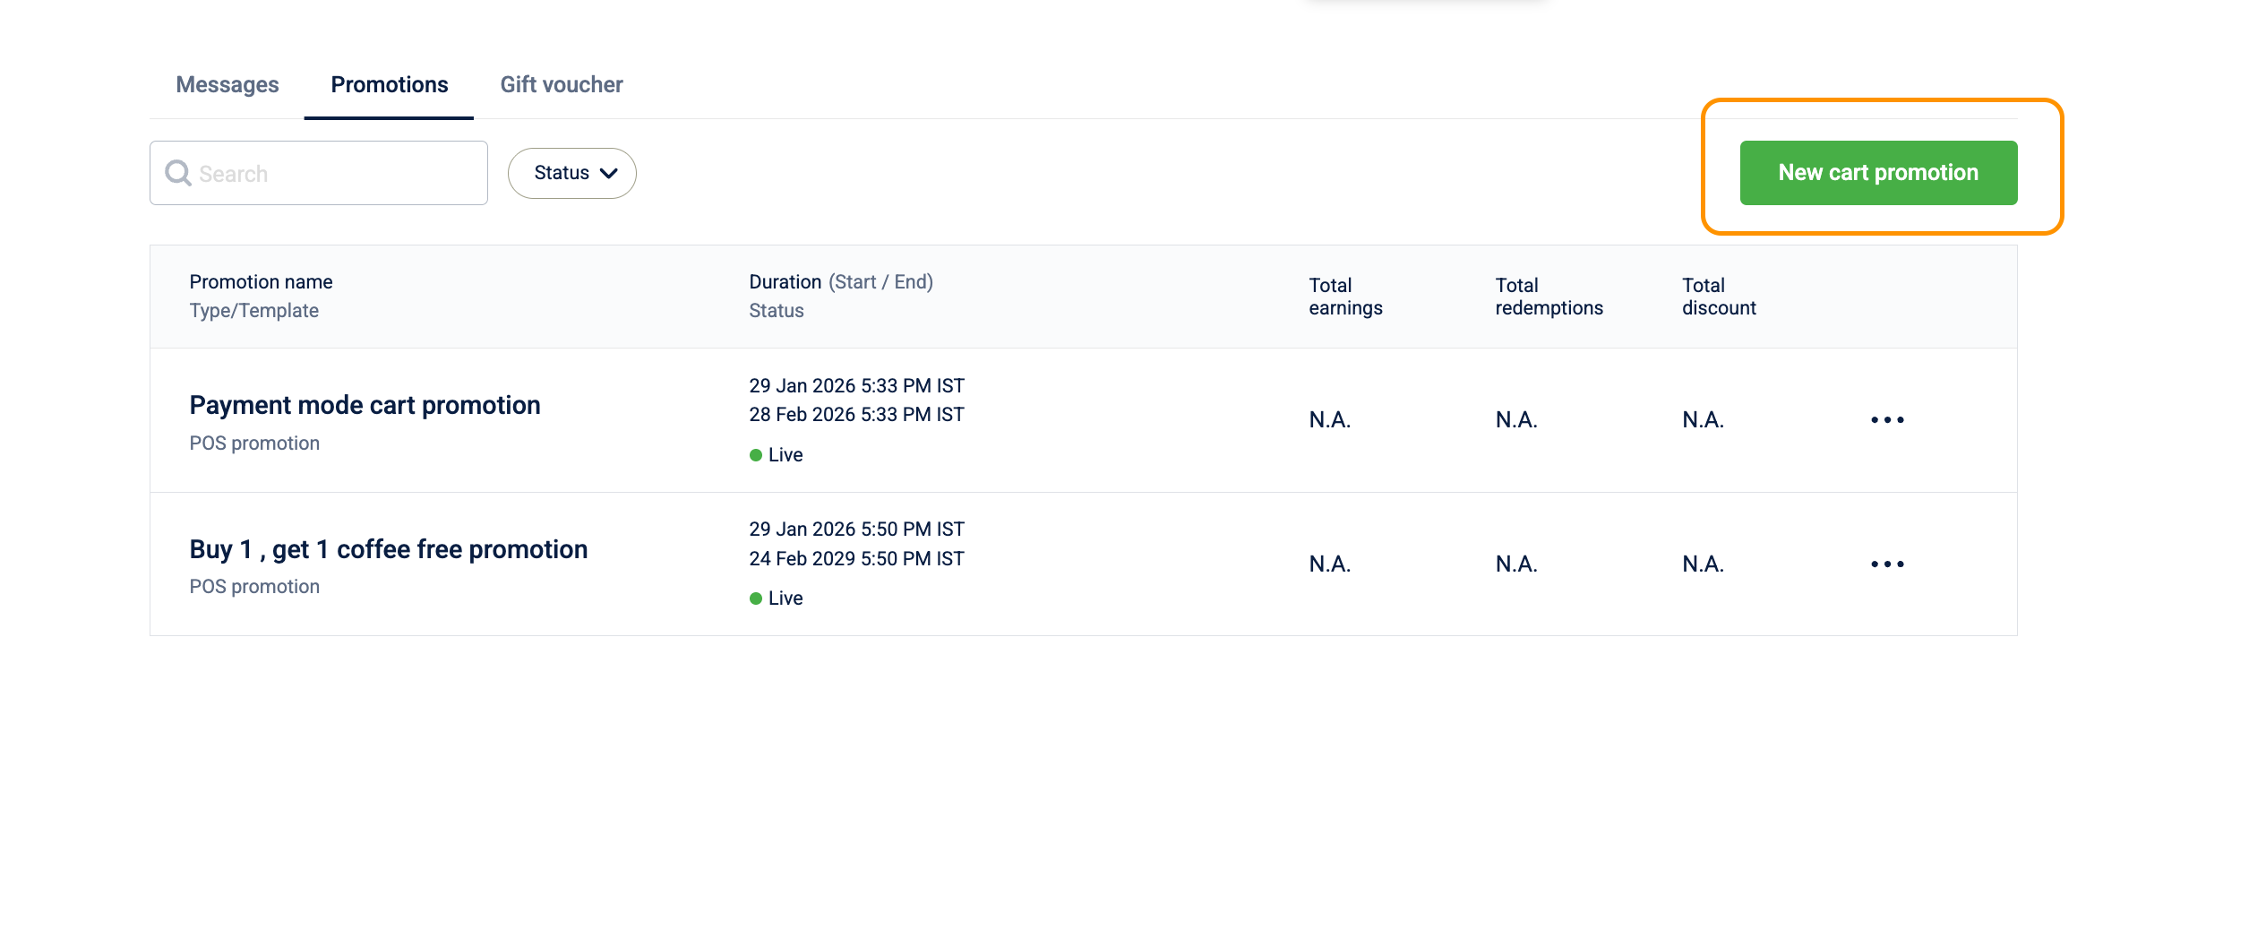Click the Duration column header
The width and height of the screenshot is (2266, 930).
click(785, 282)
